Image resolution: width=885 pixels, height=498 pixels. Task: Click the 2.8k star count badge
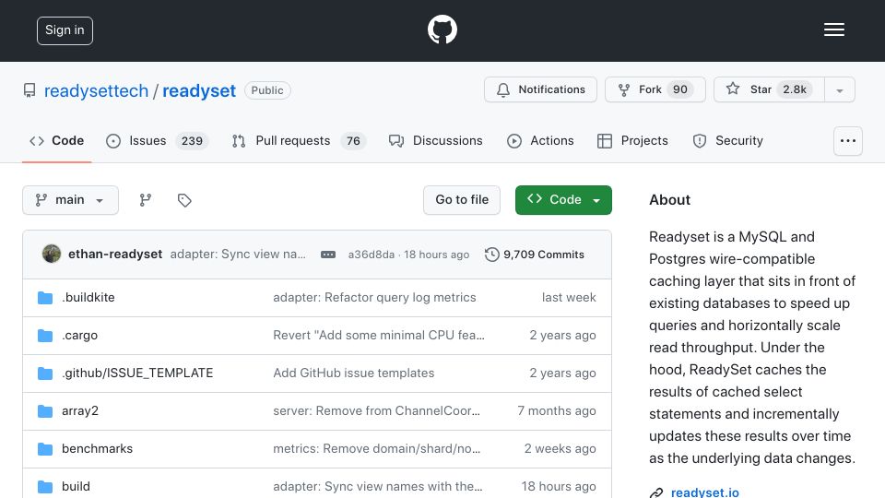point(795,89)
